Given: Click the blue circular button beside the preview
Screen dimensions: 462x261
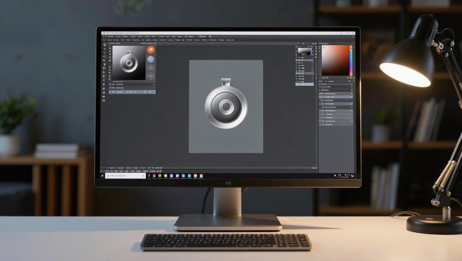Looking at the screenshot, I should point(150,59).
